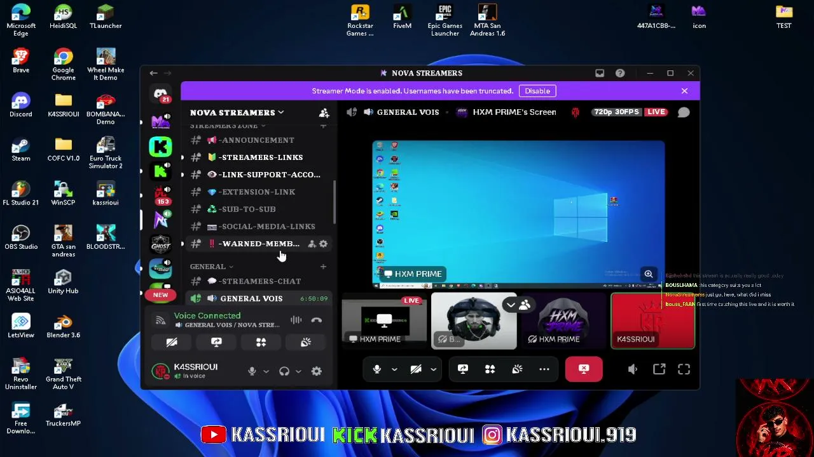Jump to unread servers with NEW button
This screenshot has width=814, height=457.
(x=160, y=295)
